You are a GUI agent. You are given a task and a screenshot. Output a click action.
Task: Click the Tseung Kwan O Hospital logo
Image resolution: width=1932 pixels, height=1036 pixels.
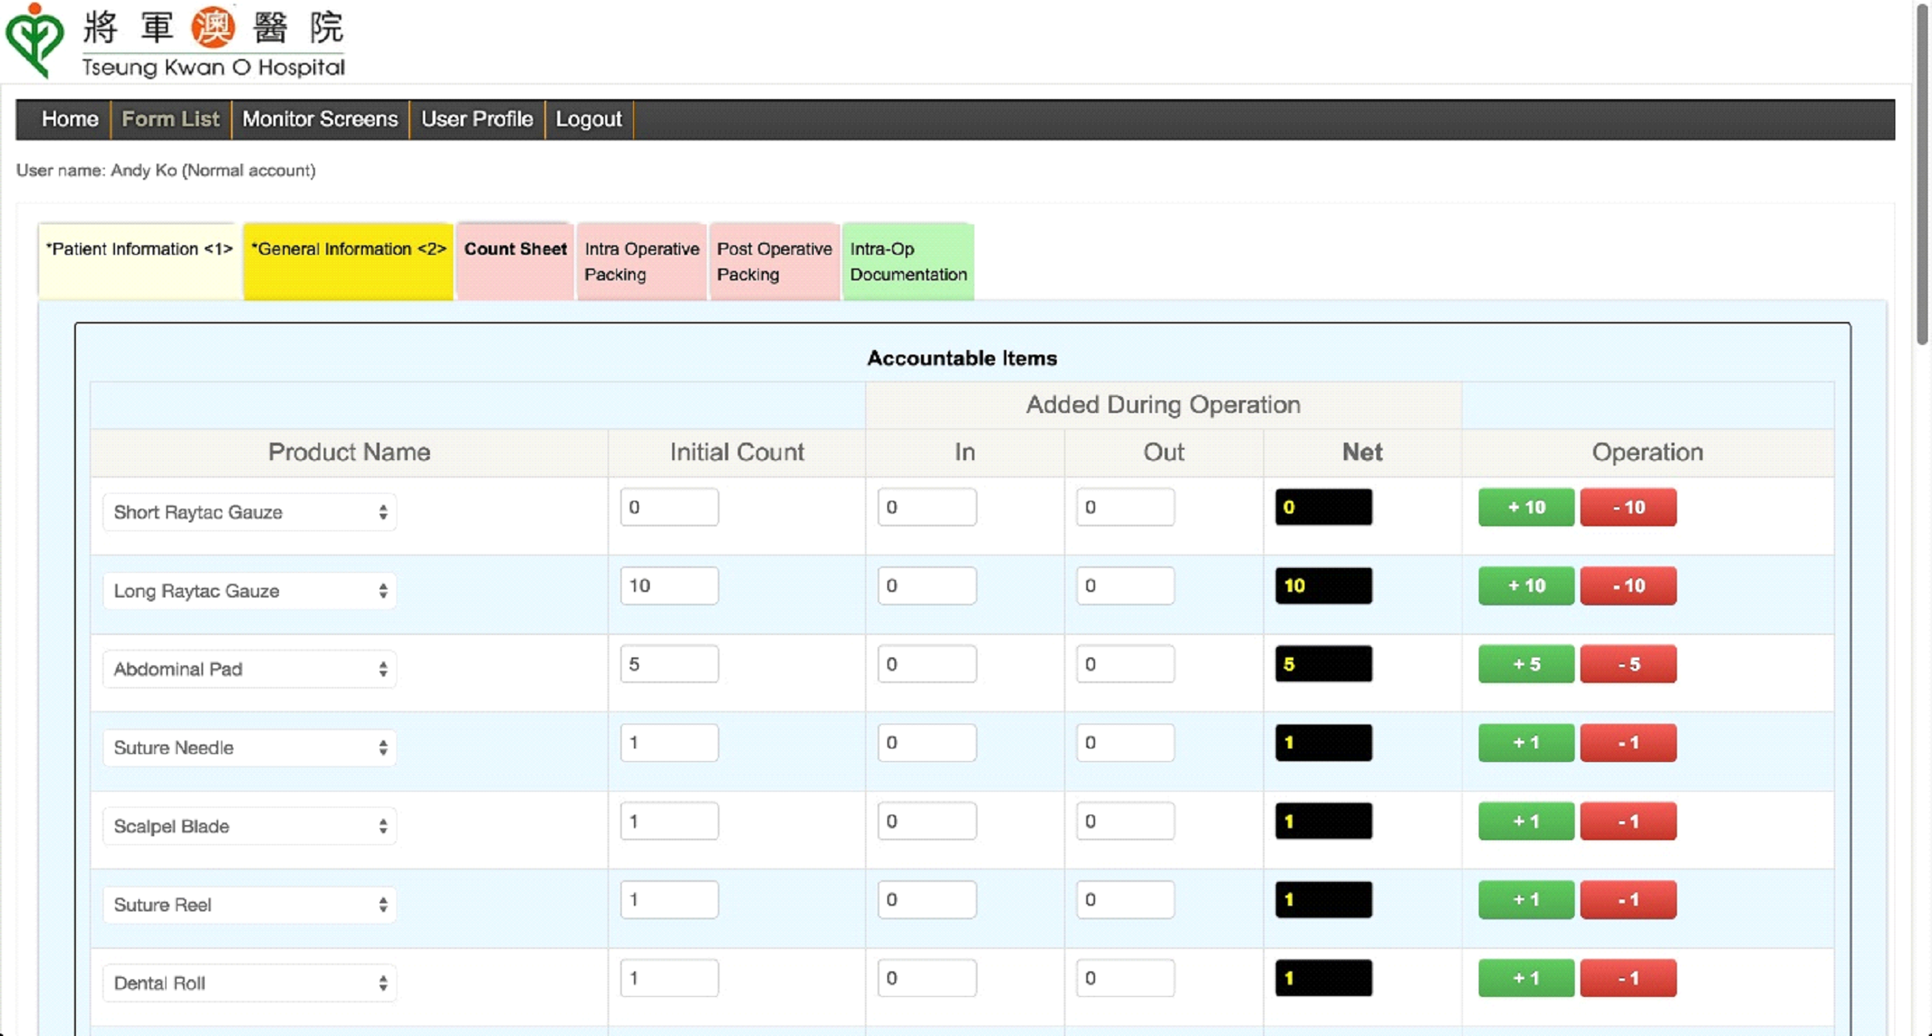coord(176,40)
